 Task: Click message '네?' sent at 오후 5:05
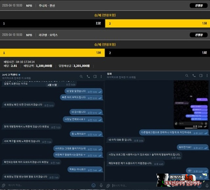pos(197,171)
